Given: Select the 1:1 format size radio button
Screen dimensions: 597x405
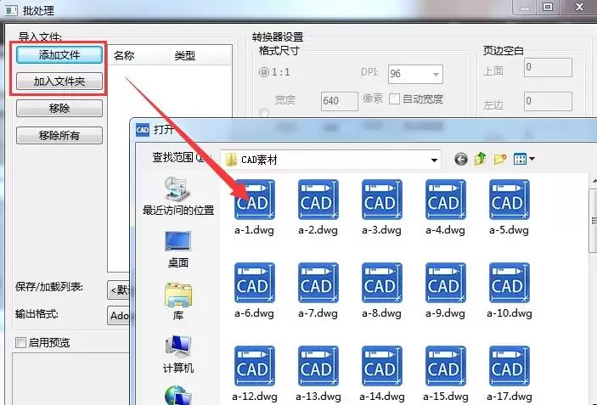Looking at the screenshot, I should (263, 72).
